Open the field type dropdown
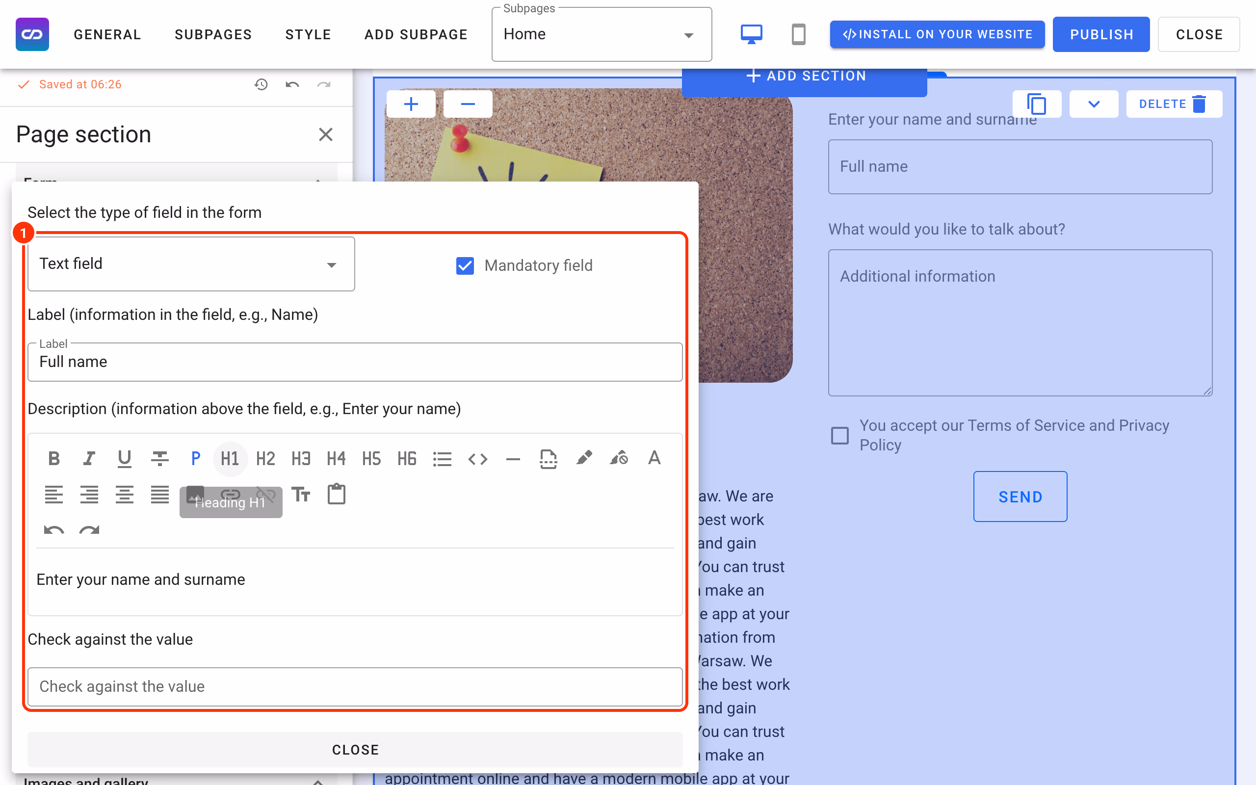1256x785 pixels. pos(191,264)
